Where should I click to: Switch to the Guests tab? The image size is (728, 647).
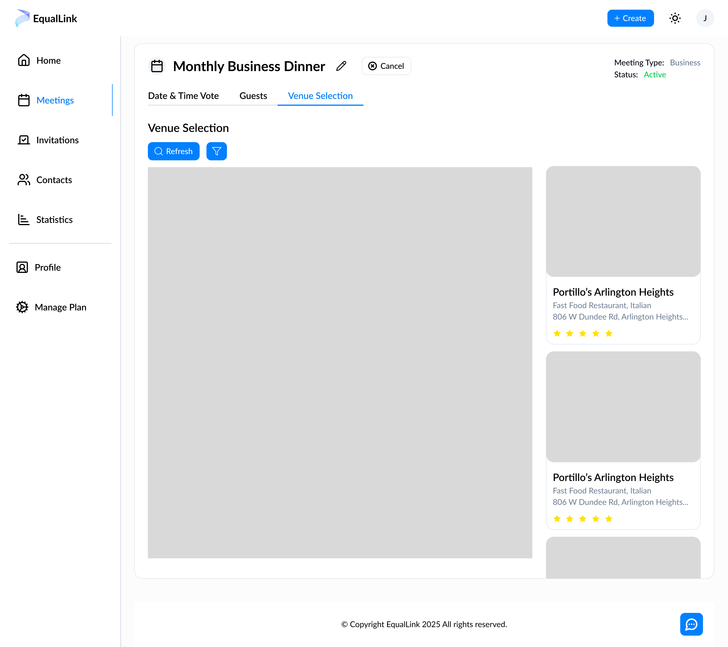253,96
